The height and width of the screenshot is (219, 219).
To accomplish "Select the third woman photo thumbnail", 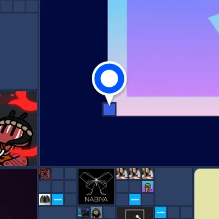I will [x=148, y=174].
